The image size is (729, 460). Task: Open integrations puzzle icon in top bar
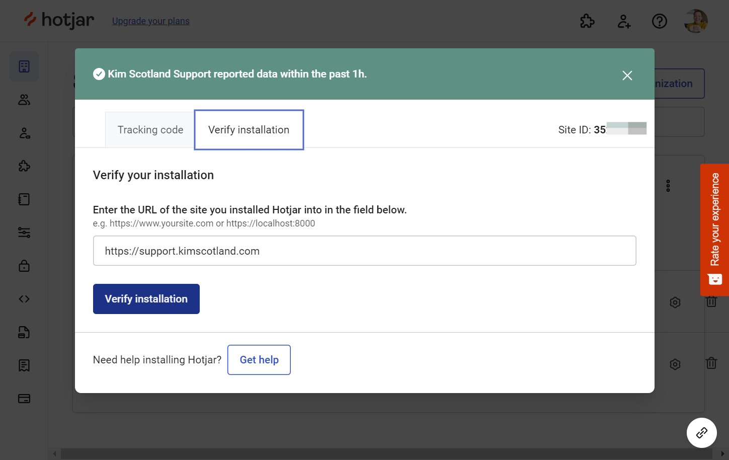587,21
